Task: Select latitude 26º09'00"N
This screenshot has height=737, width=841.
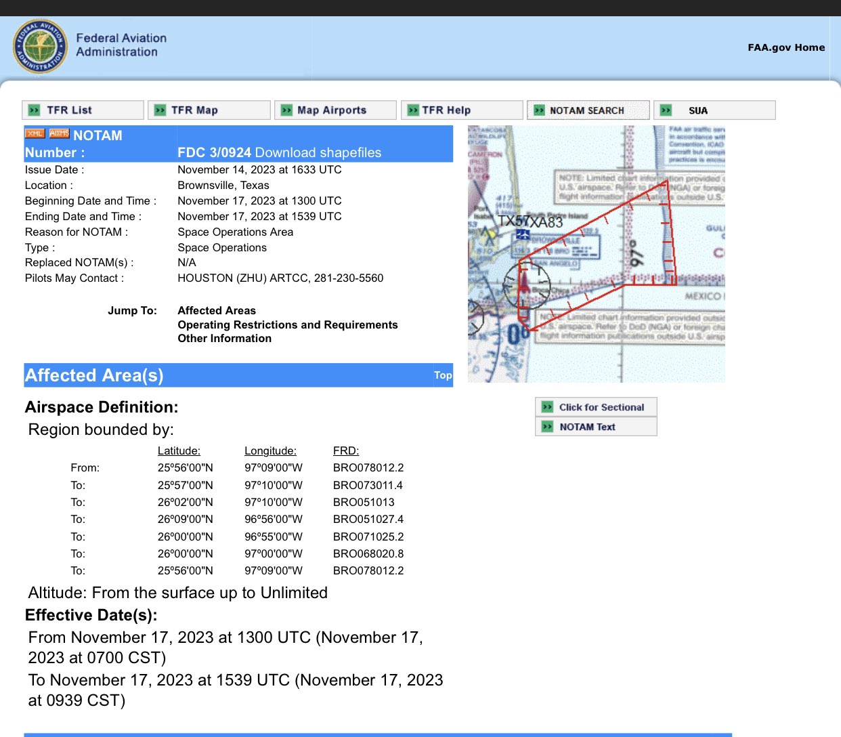Action: [186, 519]
